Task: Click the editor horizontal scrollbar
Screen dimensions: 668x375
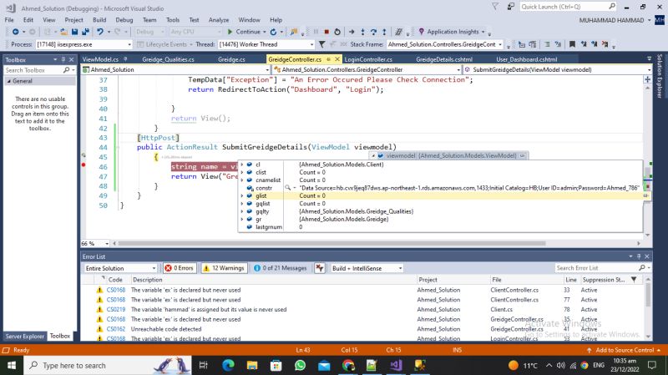Action: pos(331,244)
